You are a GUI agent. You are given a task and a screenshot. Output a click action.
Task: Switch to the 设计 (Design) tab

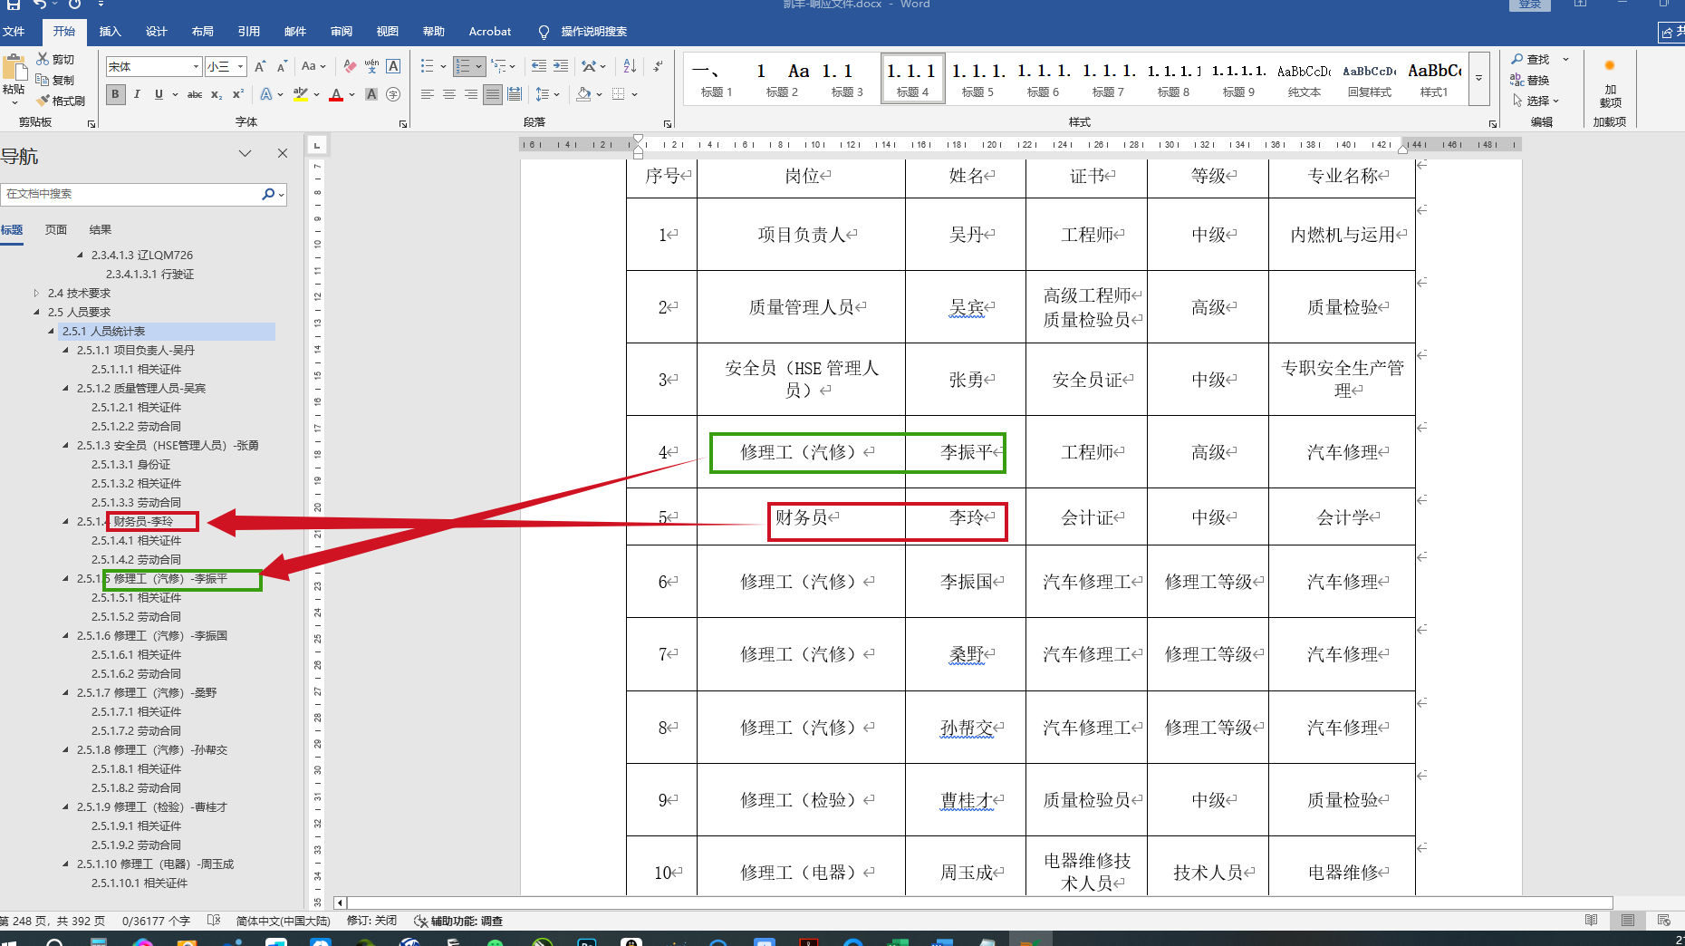click(157, 32)
